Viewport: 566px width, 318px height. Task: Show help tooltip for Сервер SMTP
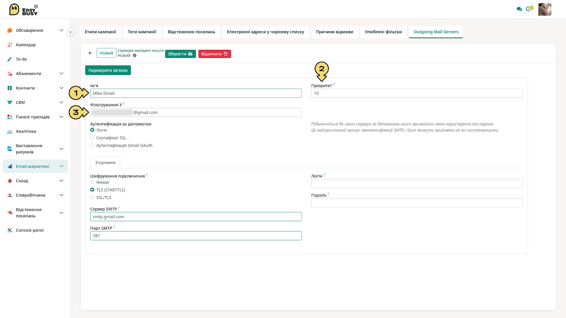(119, 208)
